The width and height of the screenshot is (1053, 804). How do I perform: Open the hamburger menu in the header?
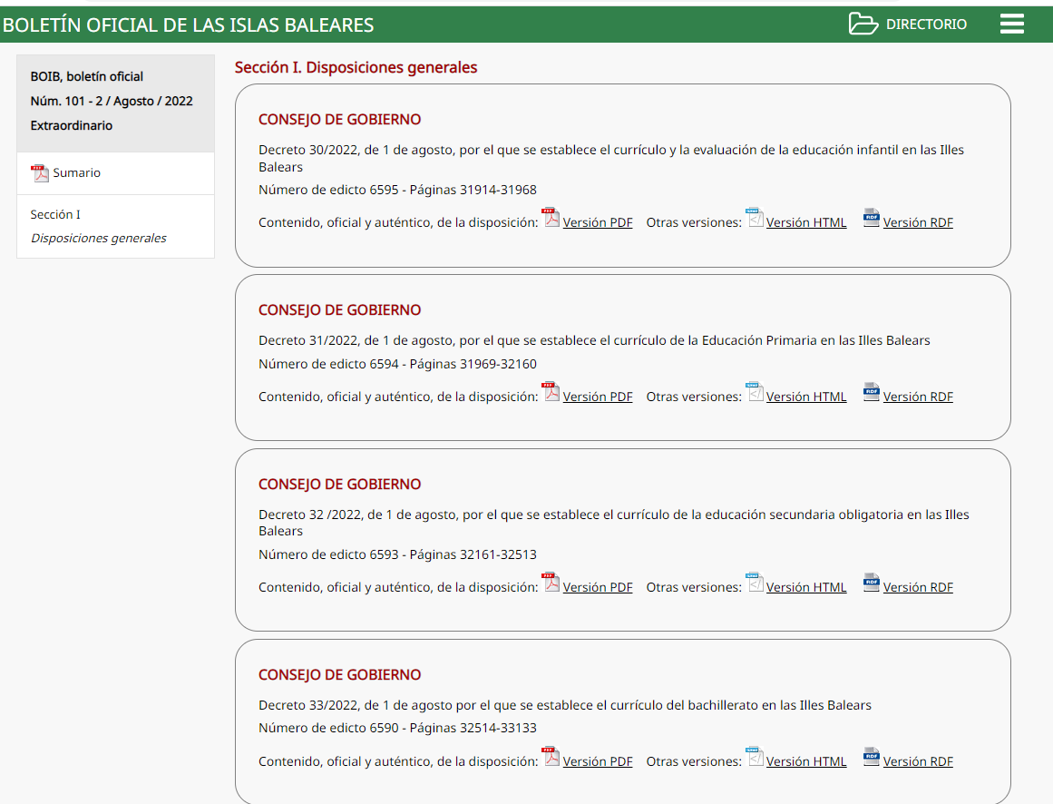tap(1011, 25)
